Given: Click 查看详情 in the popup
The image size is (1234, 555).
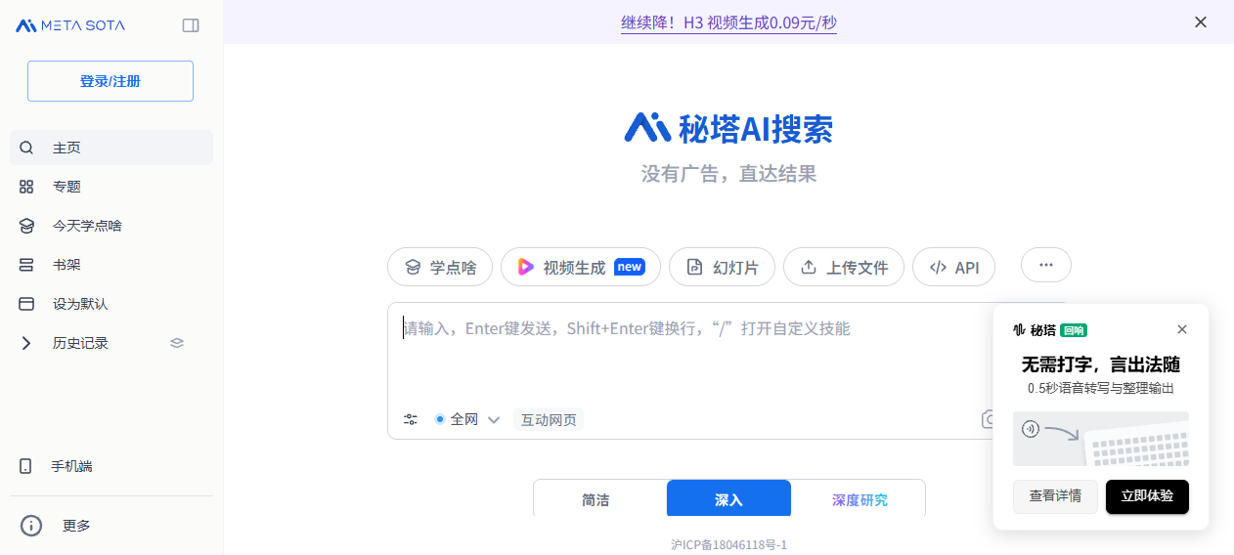Looking at the screenshot, I should [x=1055, y=496].
